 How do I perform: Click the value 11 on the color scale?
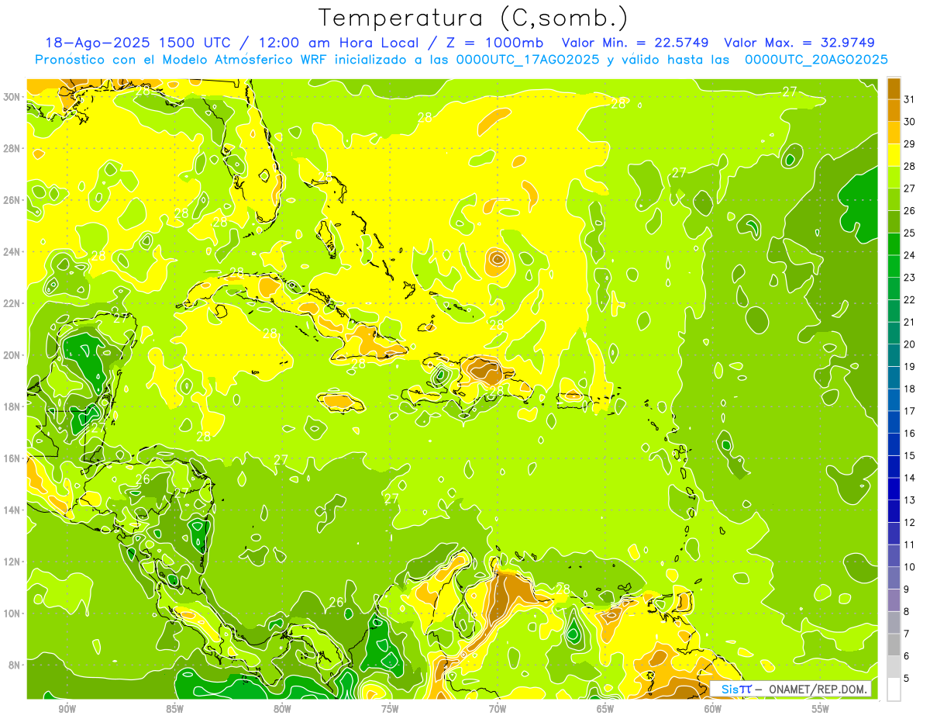tap(909, 544)
